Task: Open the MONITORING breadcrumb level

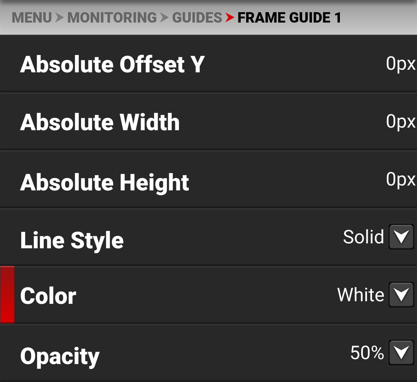Action: pyautogui.click(x=112, y=18)
